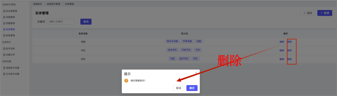The width and height of the screenshot is (337, 96).
Task: Click the 确定 button in dialog
Action: 192,88
